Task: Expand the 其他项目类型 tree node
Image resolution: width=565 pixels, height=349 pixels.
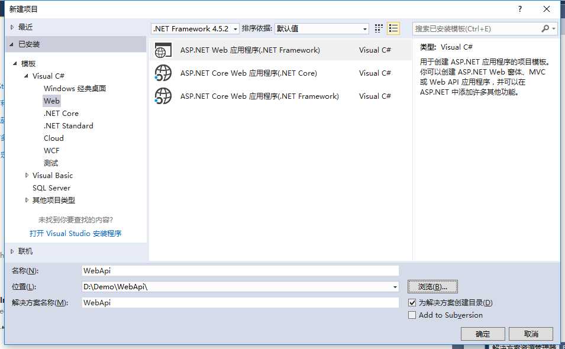Action: click(27, 201)
